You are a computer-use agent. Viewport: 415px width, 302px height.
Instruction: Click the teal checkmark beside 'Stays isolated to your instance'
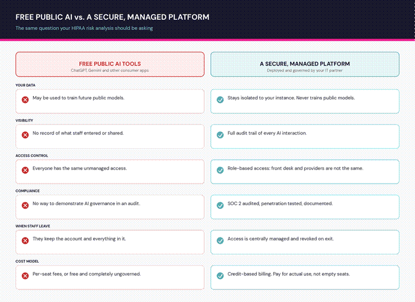pyautogui.click(x=220, y=100)
